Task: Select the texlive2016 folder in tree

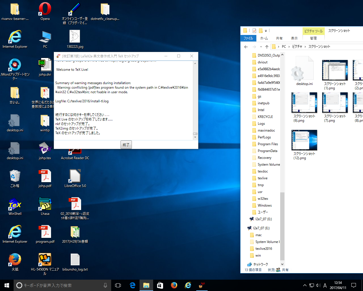Action: (x=264, y=249)
